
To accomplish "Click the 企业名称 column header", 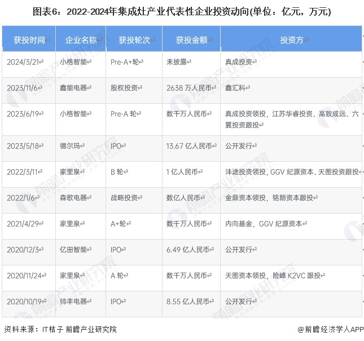I will pyautogui.click(x=81, y=39).
